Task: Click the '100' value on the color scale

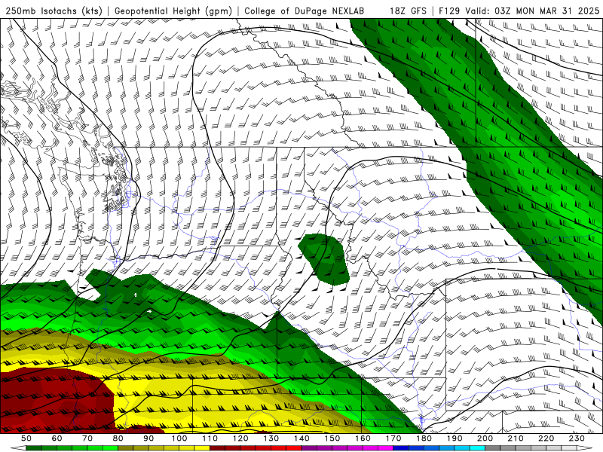Action: pyautogui.click(x=179, y=438)
